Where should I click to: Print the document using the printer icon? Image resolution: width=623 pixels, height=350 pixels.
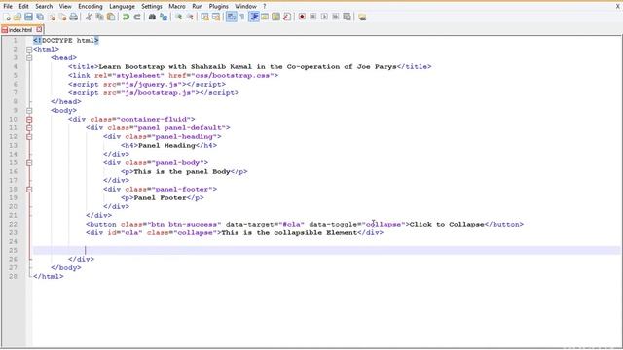click(74, 17)
